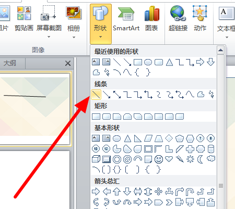This screenshot has height=209, width=235.
Task: Select the first slide thumbnail with line
Action: coord(35,109)
